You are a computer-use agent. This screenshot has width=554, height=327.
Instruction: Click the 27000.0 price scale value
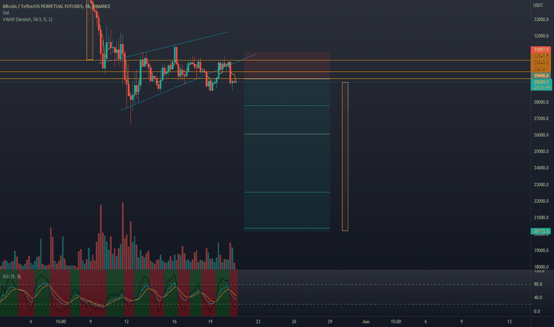(x=542, y=118)
